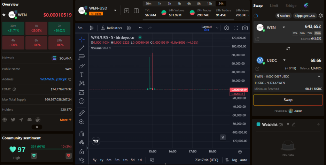Select the 24h stats timeframe tab
Viewport: 326px width, 165px height.
pyautogui.click(x=221, y=3)
